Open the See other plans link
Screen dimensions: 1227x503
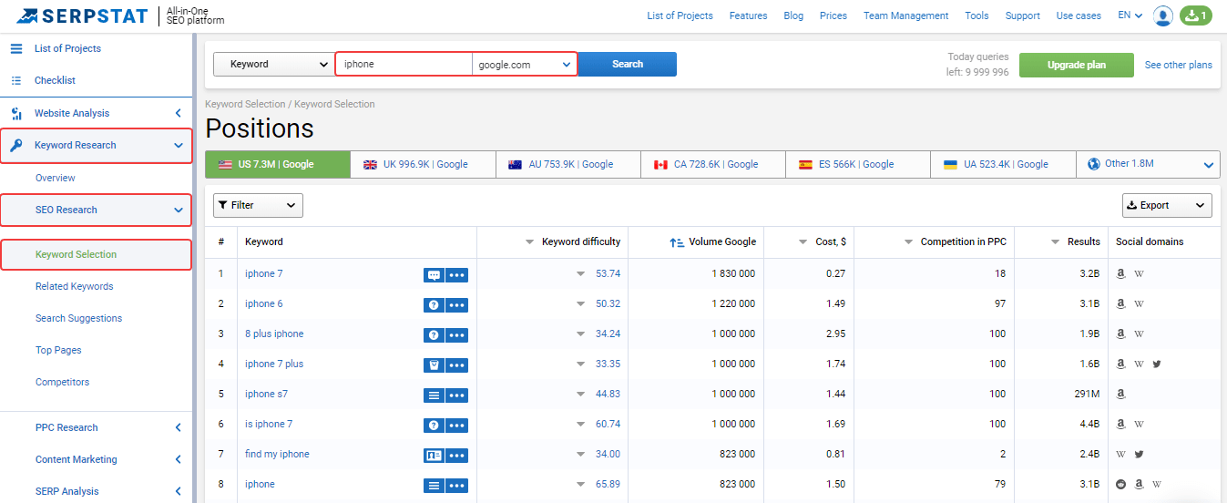pyautogui.click(x=1179, y=65)
